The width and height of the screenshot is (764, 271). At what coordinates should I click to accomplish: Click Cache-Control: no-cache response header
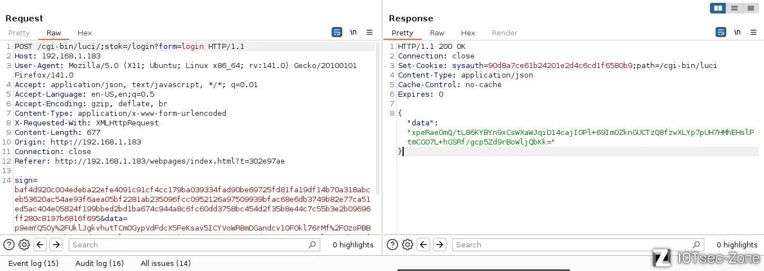pos(450,85)
